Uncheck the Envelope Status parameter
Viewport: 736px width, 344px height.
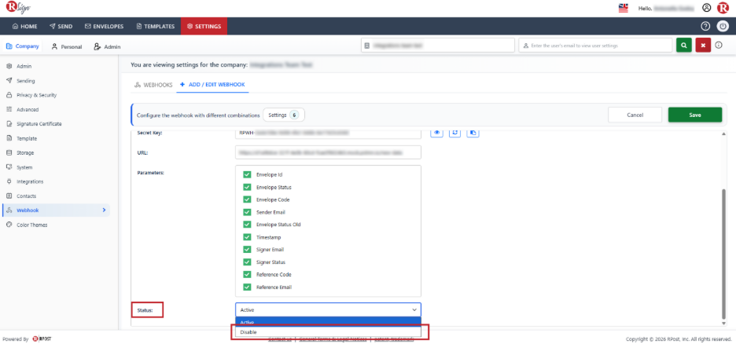point(247,187)
